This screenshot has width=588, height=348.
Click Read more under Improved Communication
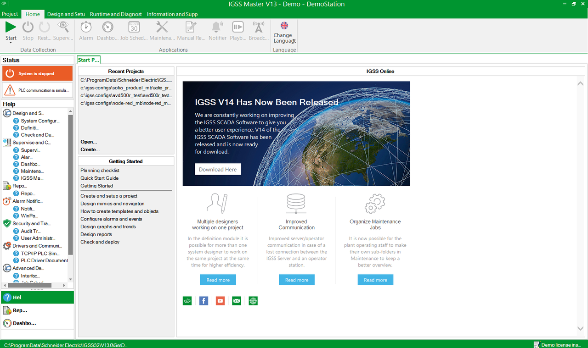point(297,280)
